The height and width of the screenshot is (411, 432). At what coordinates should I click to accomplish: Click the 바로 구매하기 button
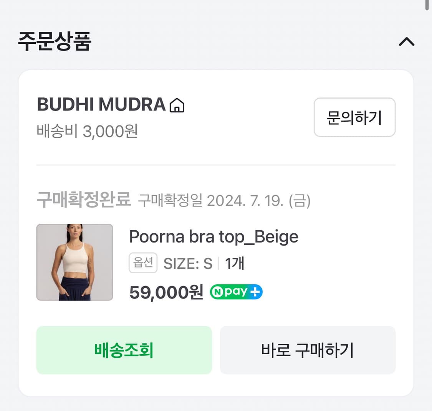pos(307,350)
